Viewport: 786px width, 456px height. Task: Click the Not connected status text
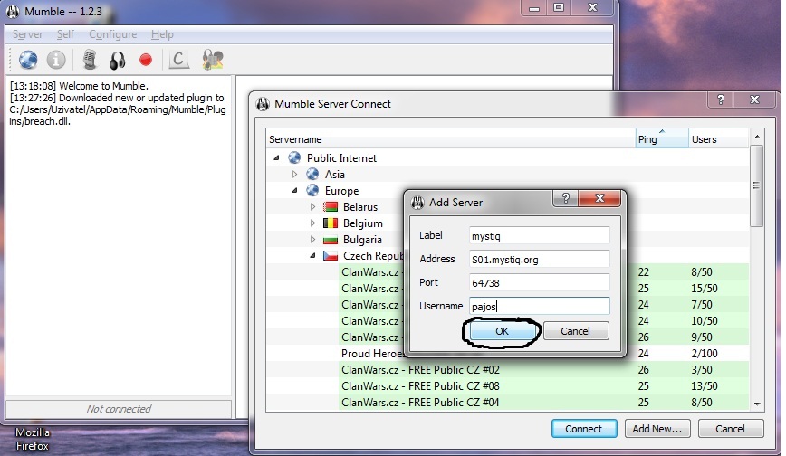coord(119,409)
